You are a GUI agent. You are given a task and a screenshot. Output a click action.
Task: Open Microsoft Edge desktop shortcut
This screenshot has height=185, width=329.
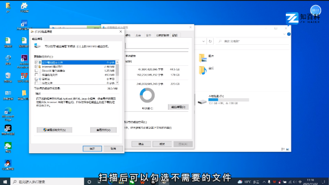pyautogui.click(x=8, y=111)
